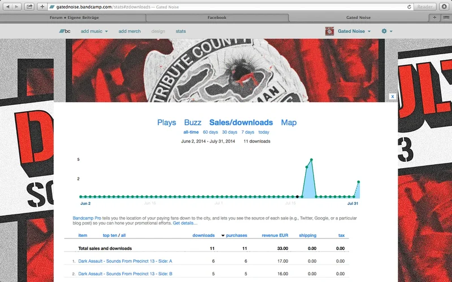Show all tabs icon in tab bar

pos(446,17)
